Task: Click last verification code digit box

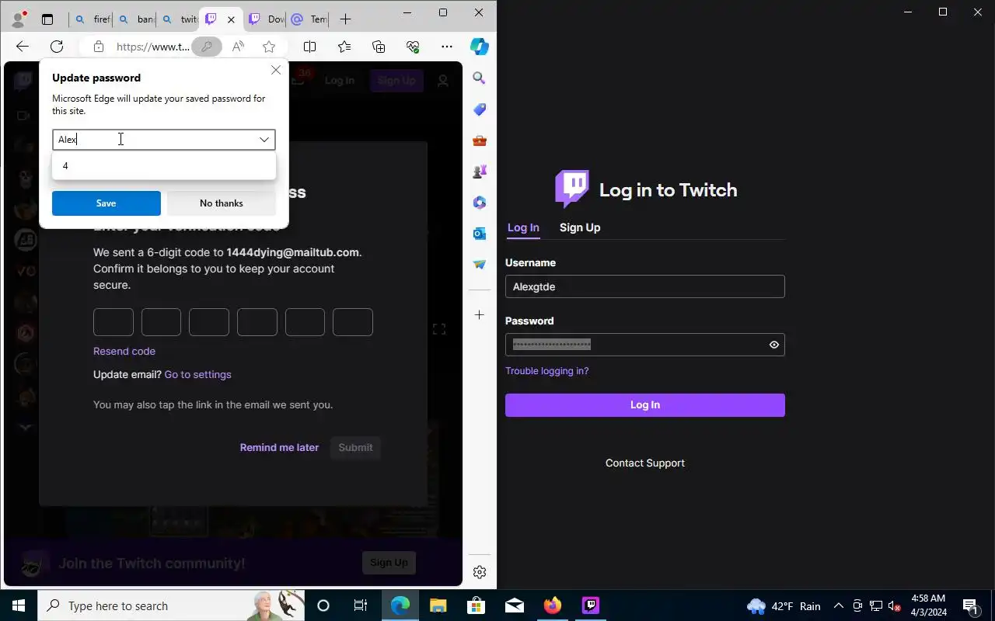Action: (x=353, y=322)
